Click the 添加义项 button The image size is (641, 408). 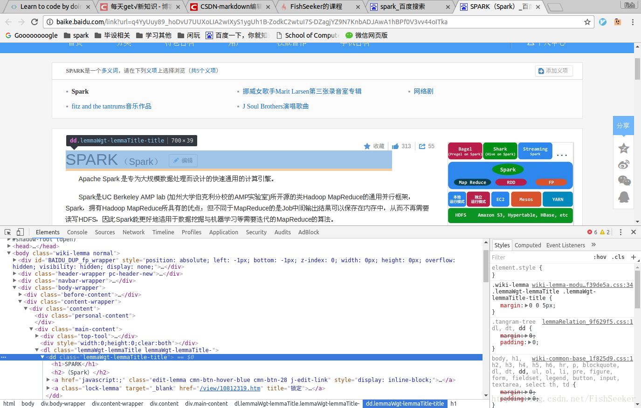[553, 71]
